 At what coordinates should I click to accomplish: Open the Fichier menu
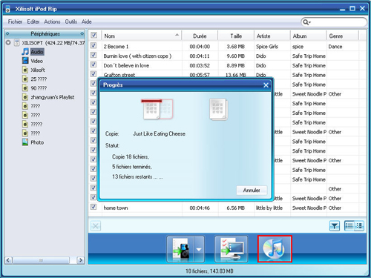(x=15, y=21)
